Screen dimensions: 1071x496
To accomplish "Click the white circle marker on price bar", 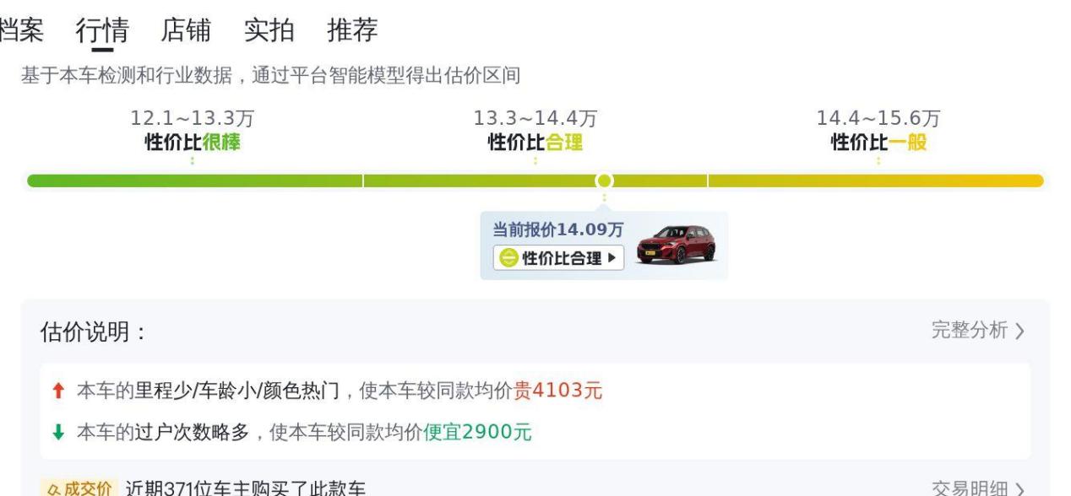I will coord(604,181).
